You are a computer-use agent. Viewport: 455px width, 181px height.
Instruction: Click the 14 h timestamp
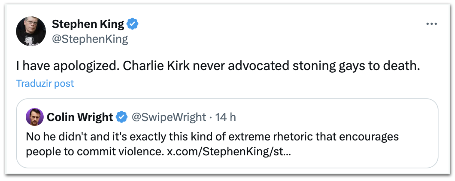click(226, 117)
